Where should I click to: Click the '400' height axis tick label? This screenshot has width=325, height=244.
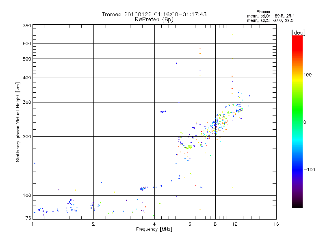27,78
